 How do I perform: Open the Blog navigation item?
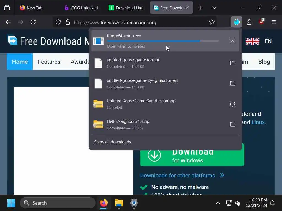264,62
